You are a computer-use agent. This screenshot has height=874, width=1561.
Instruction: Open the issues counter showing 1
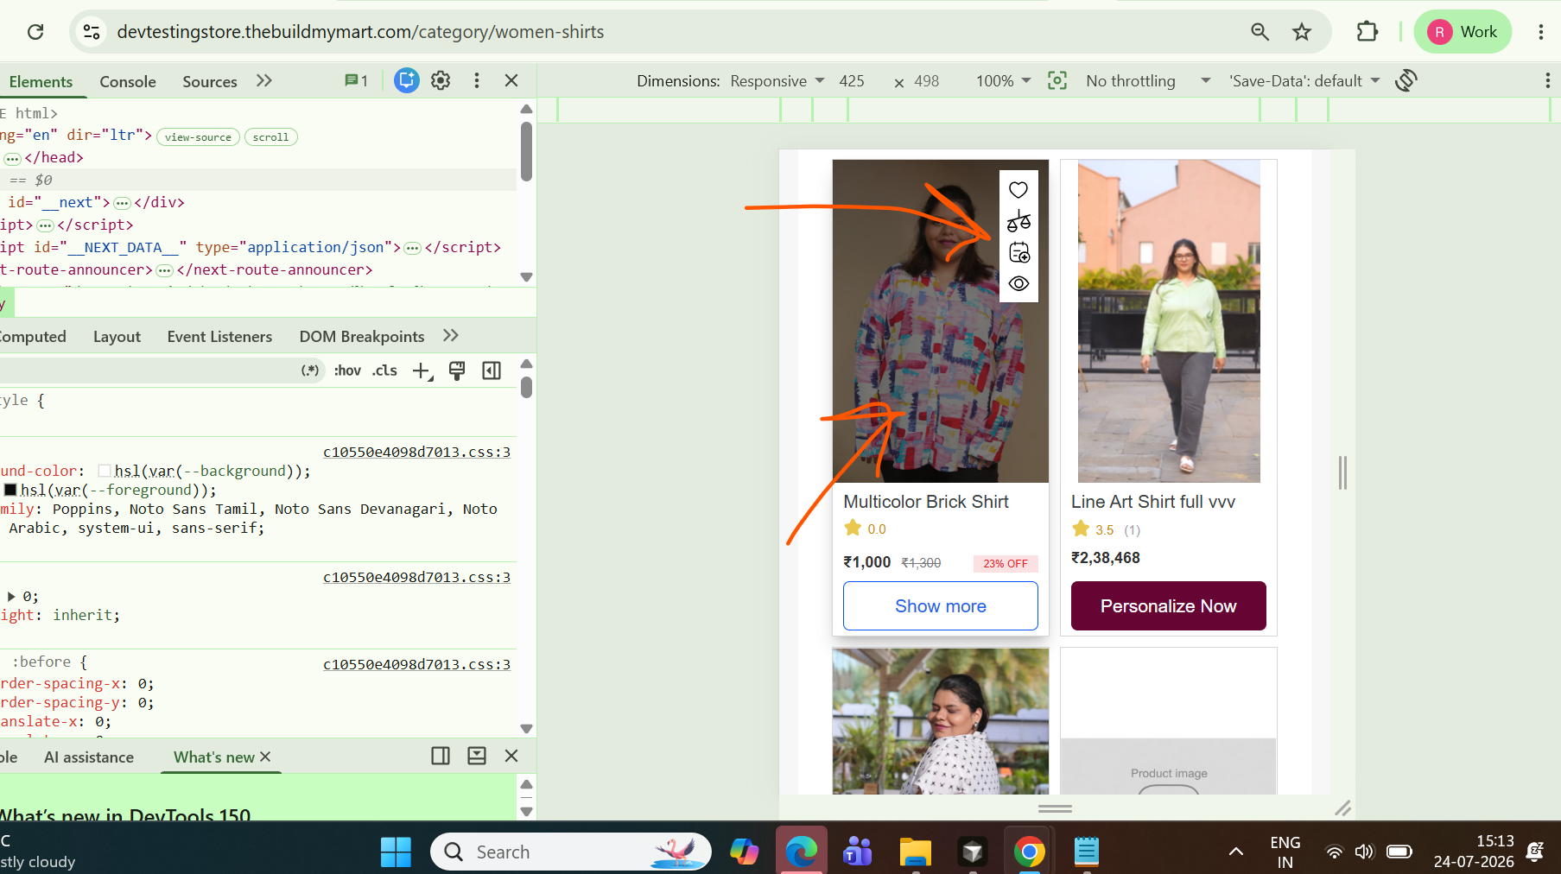click(x=357, y=80)
